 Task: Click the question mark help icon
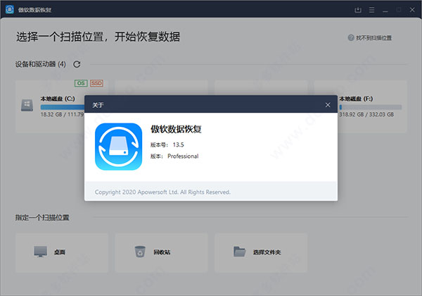(351, 38)
